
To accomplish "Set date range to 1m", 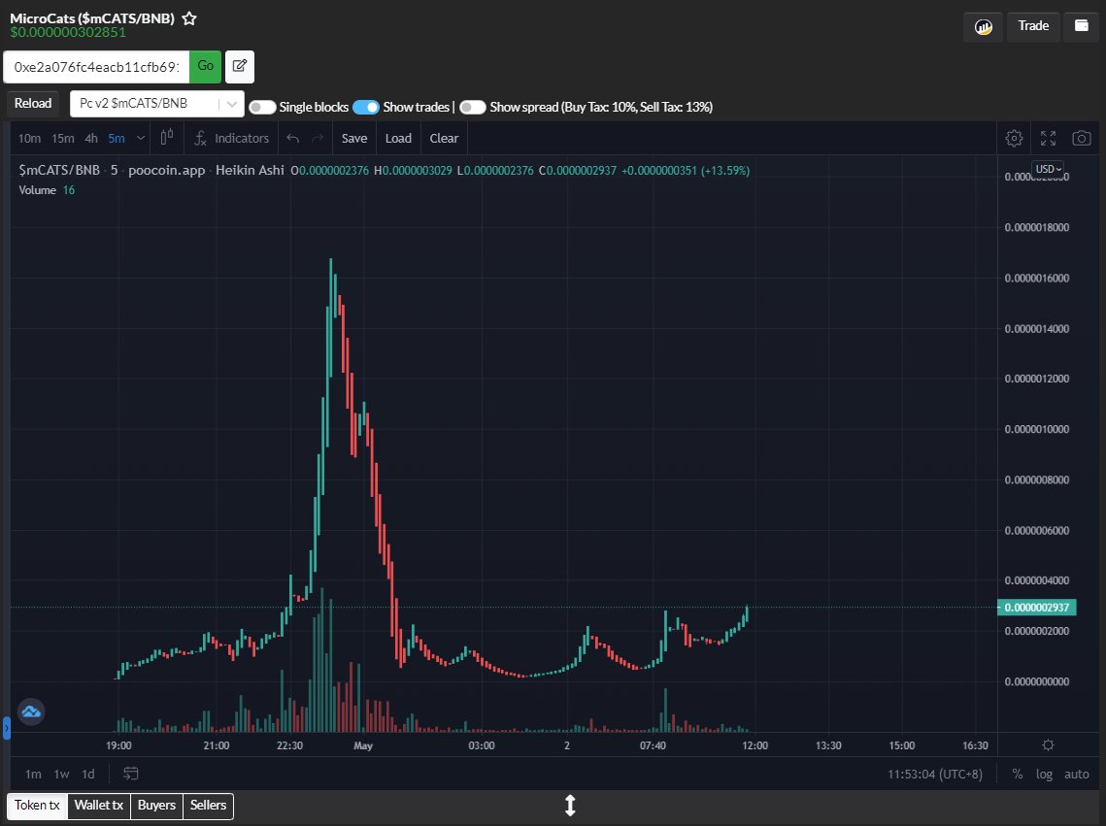I will tap(33, 774).
